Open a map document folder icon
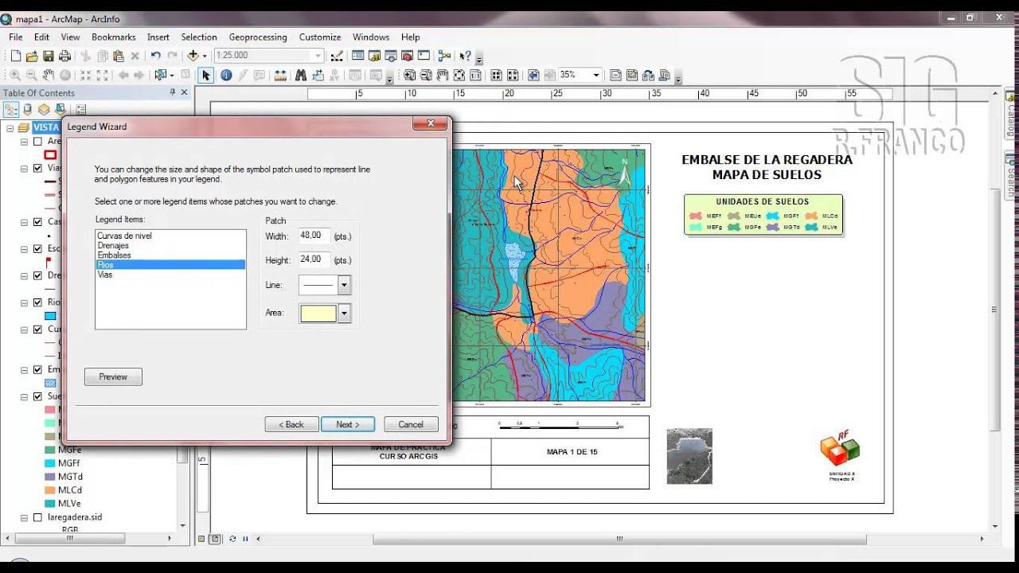 pos(32,56)
